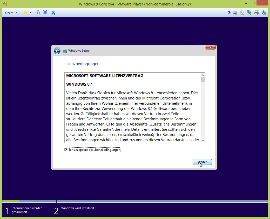Pause the virtual machine with the pause icon
270x219 pixels.
tap(25, 12)
